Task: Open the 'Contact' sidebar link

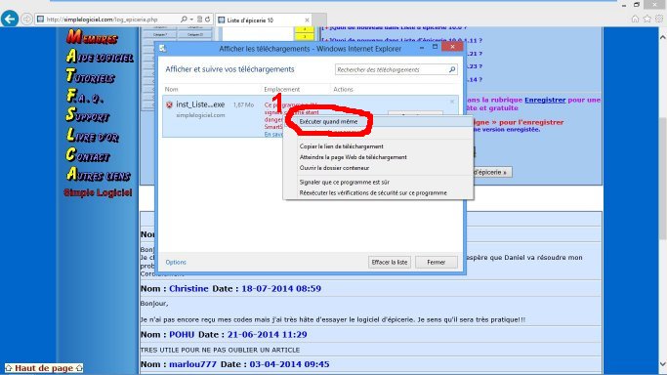Action: [88, 154]
